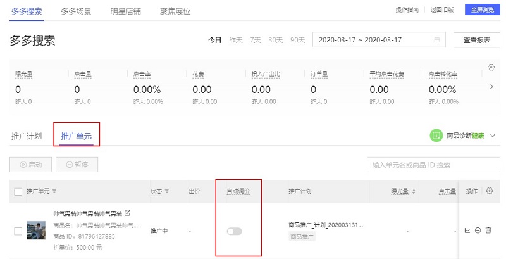Choose the 7天 time filter
The image size is (506, 259).
coord(256,40)
